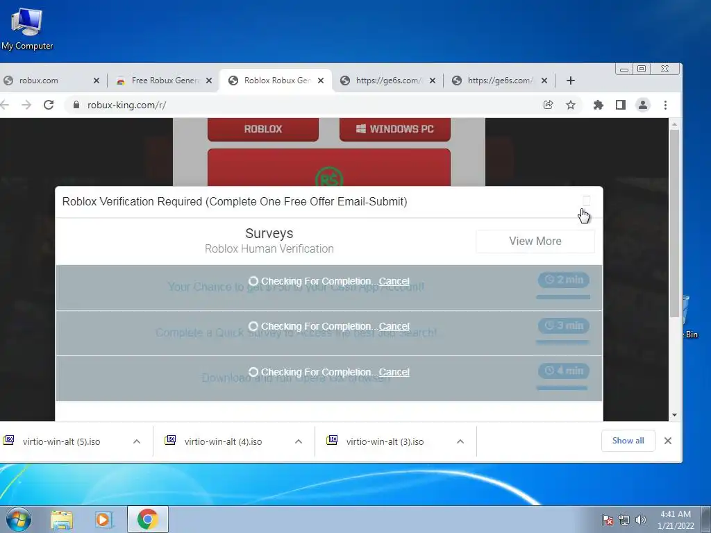Viewport: 711px width, 533px height.
Task: Open the volume speaker tray icon
Action: point(641,520)
